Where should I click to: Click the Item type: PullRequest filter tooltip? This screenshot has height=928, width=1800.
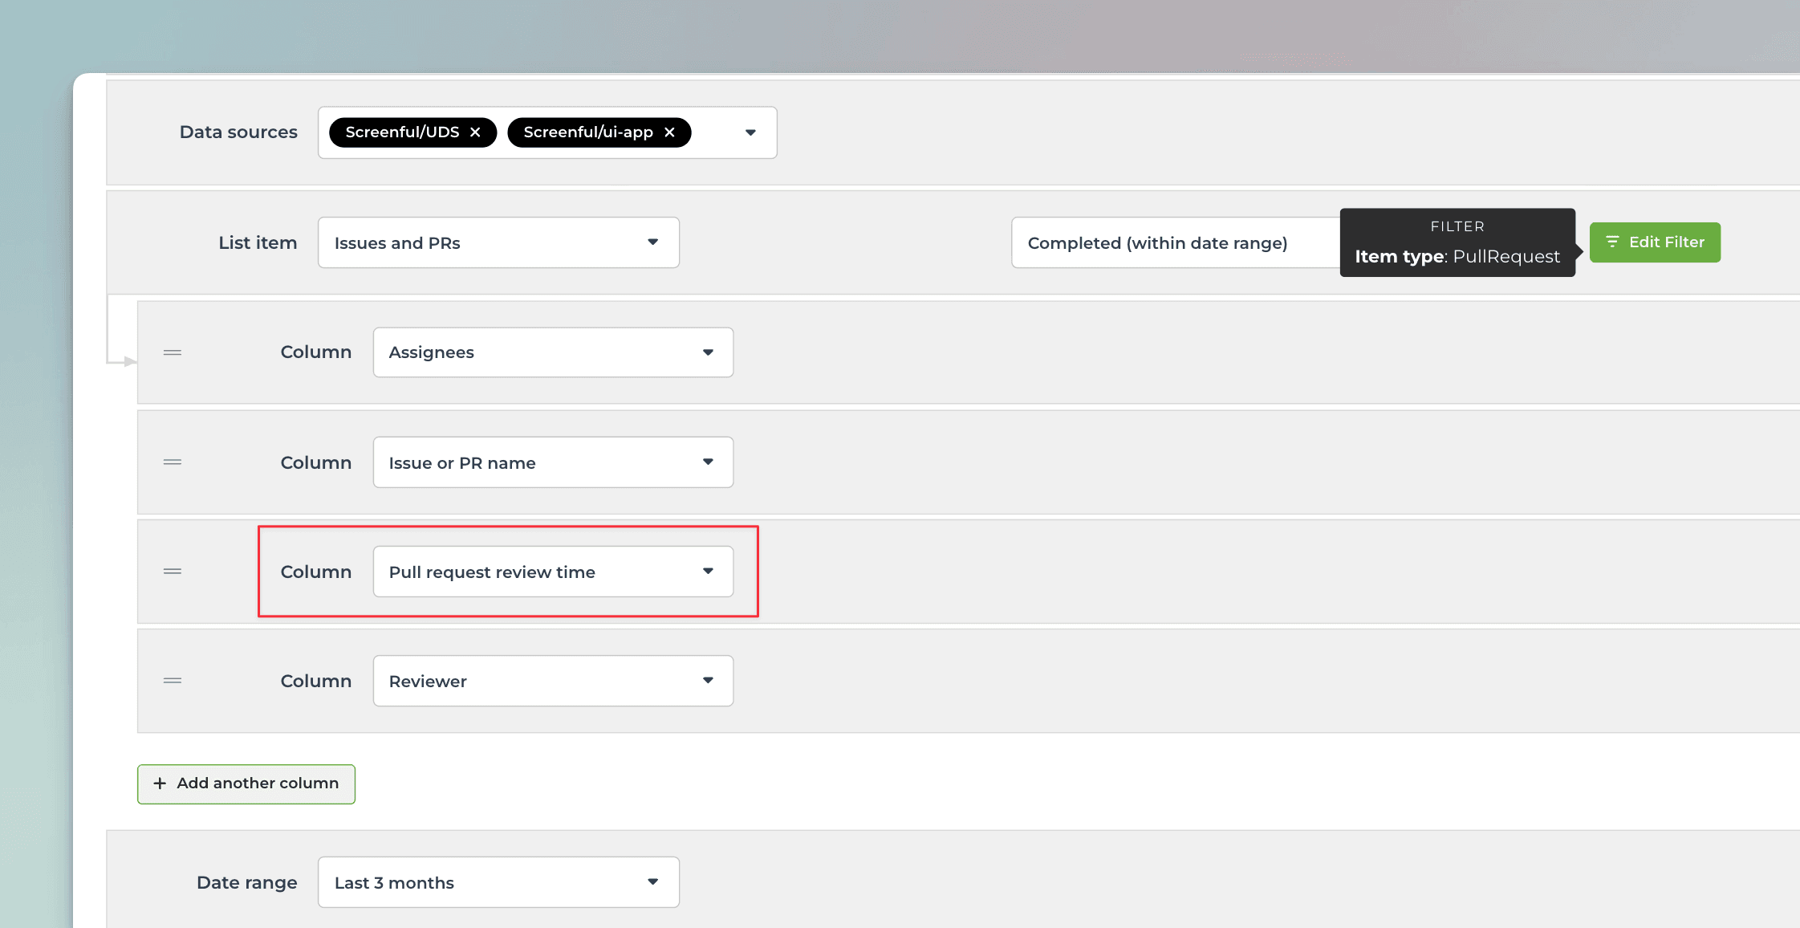click(1457, 243)
